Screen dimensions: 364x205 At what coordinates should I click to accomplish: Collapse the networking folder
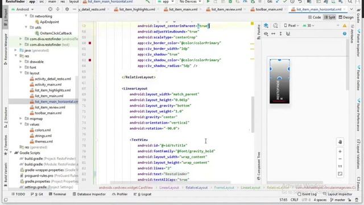pyautogui.click(x=26, y=16)
